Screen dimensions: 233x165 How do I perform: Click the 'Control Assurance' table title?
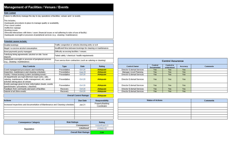click(x=173, y=61)
